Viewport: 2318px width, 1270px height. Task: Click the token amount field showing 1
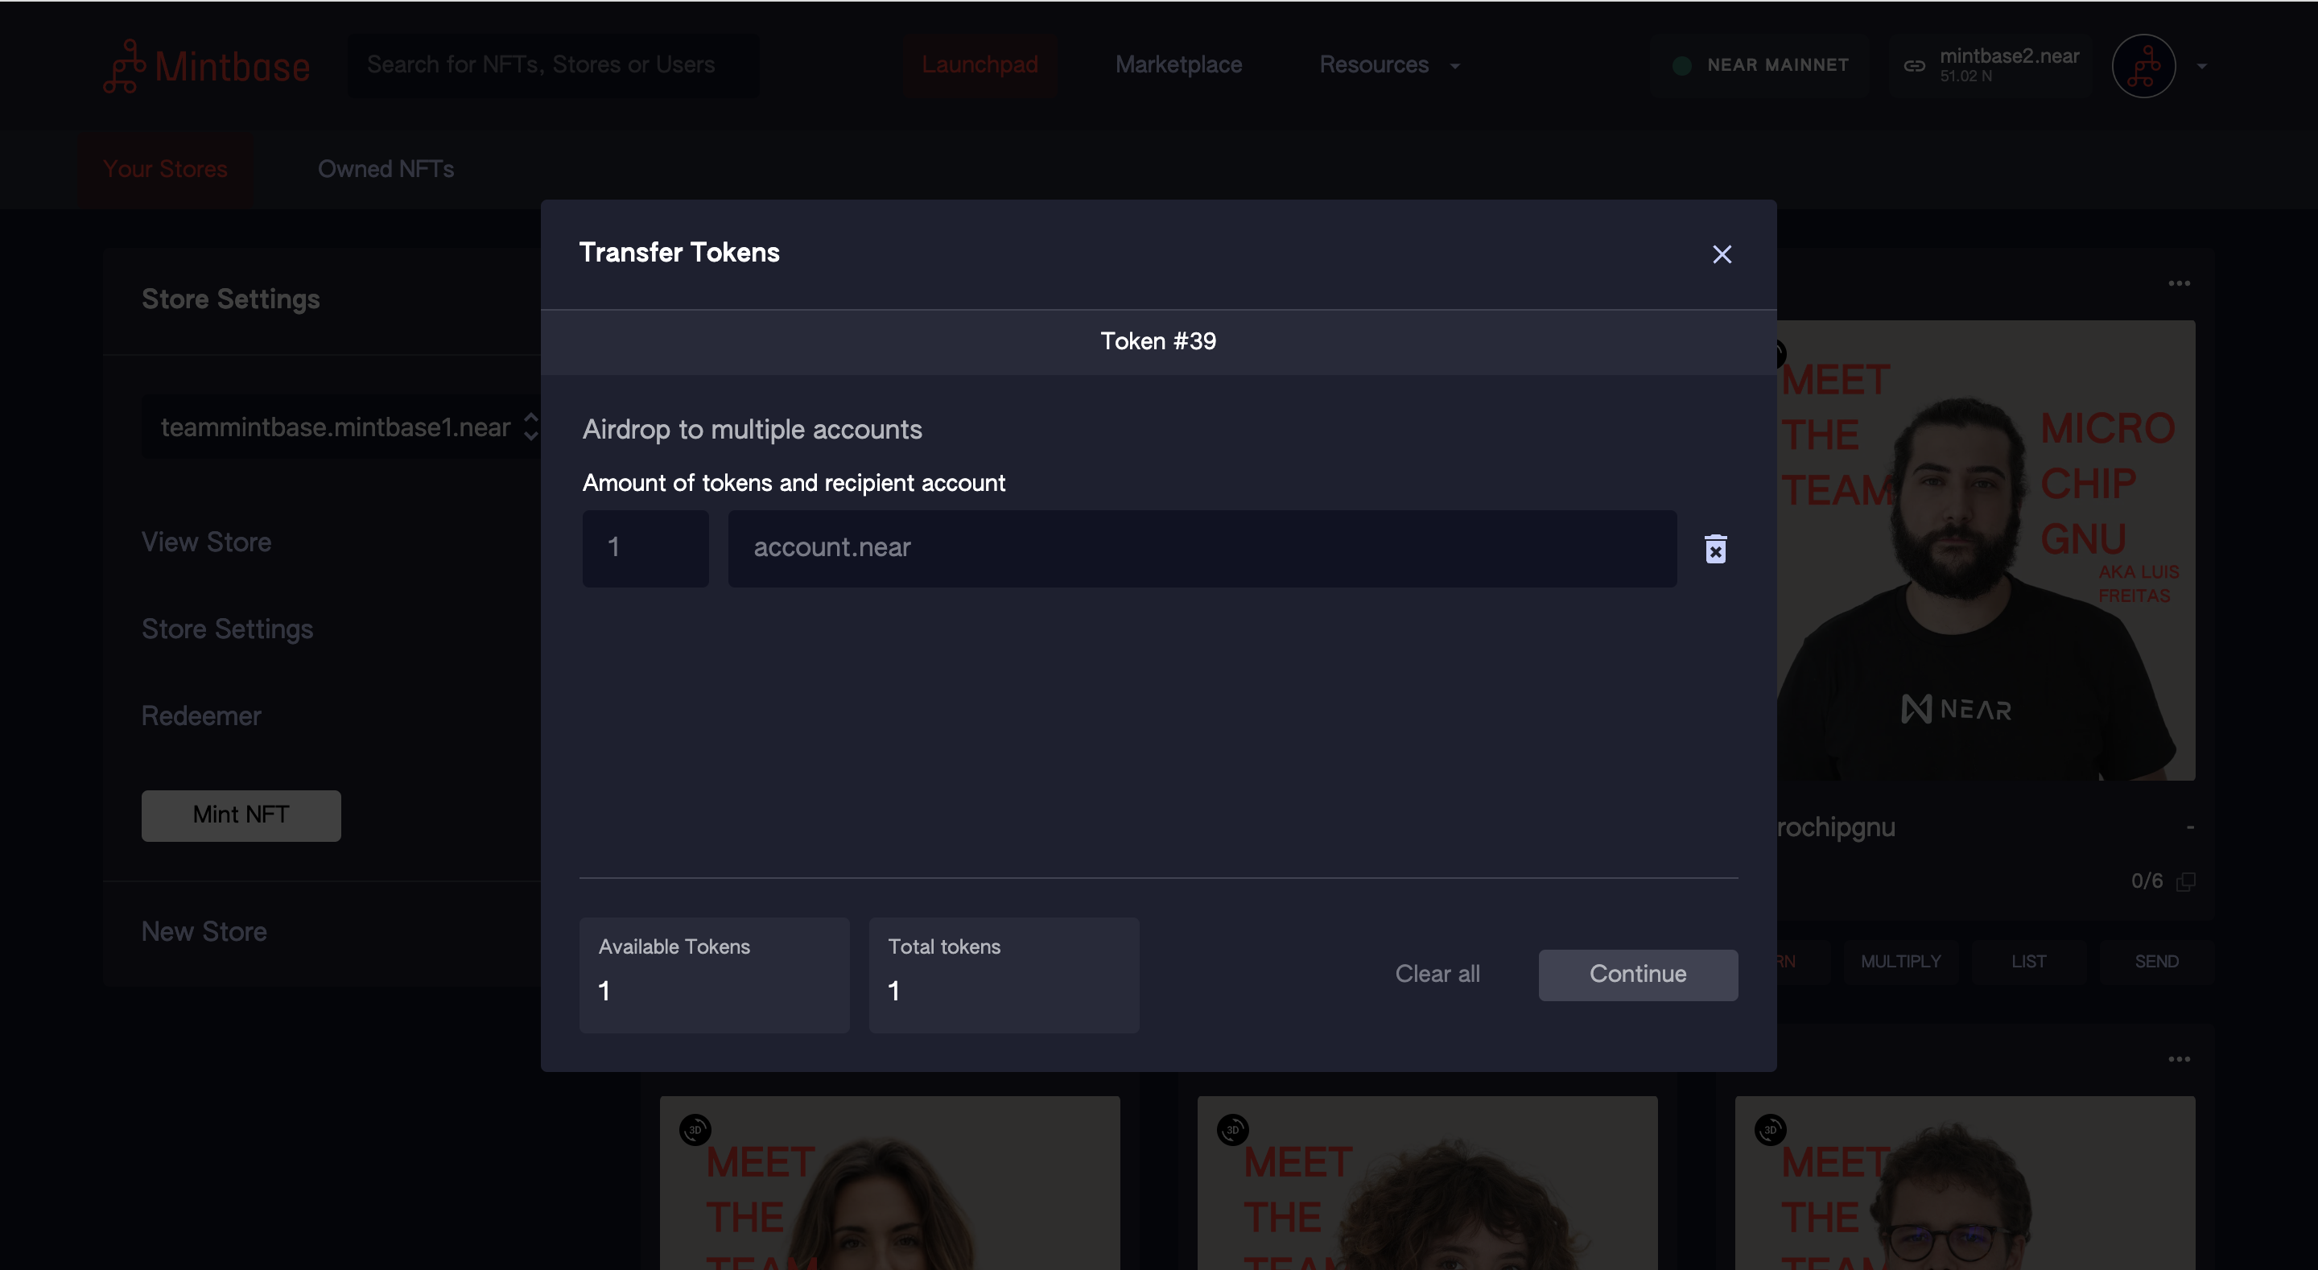[x=645, y=548]
